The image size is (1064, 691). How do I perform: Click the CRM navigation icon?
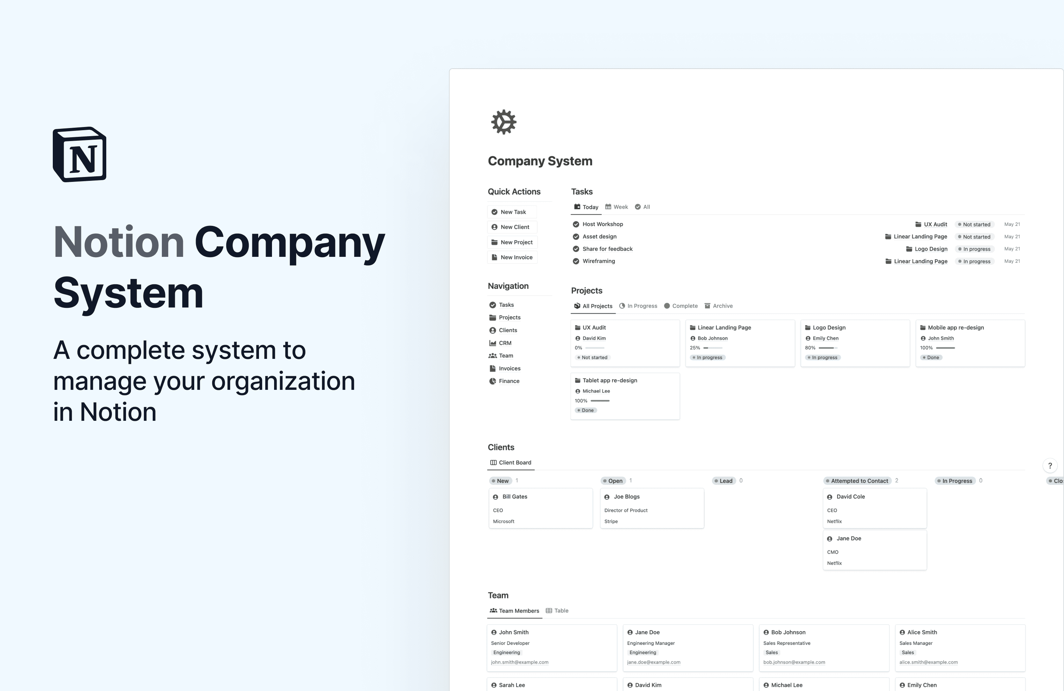pos(493,343)
